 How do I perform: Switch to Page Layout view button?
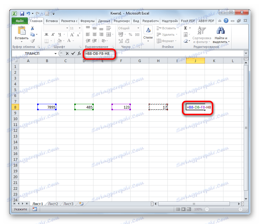tap(183, 209)
